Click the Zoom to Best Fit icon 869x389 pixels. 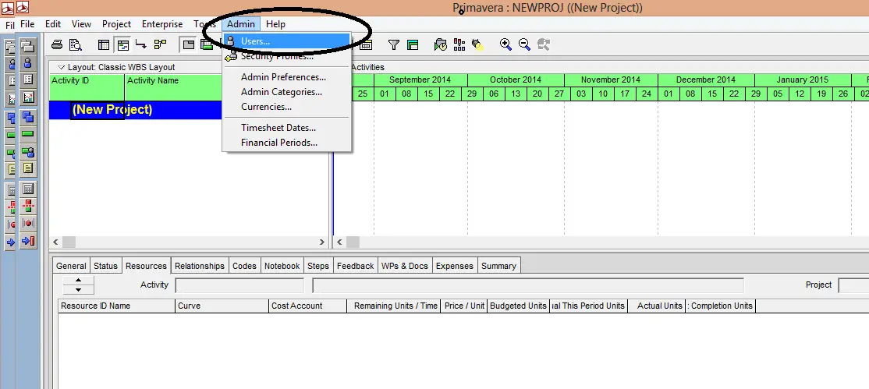pyautogui.click(x=543, y=45)
